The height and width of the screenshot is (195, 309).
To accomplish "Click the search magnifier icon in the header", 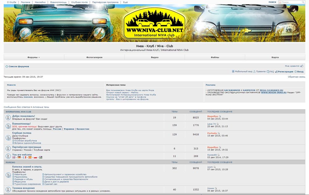I will [x=303, y=2].
